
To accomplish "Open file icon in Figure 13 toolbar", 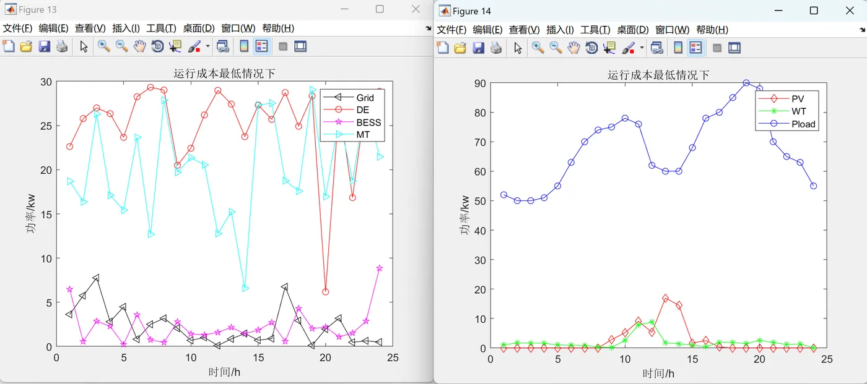I will pos(26,46).
